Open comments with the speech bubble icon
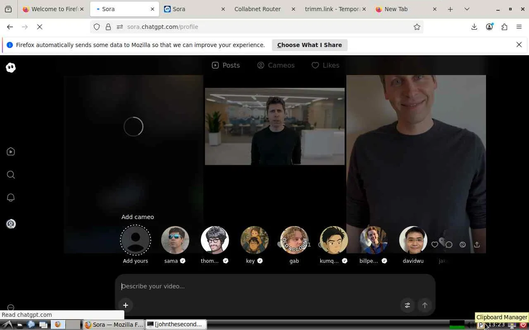 449,245
